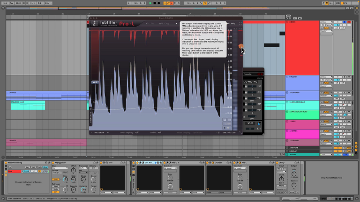
Task: Click the SPLIT button in Diva
Action: (x=250, y=123)
